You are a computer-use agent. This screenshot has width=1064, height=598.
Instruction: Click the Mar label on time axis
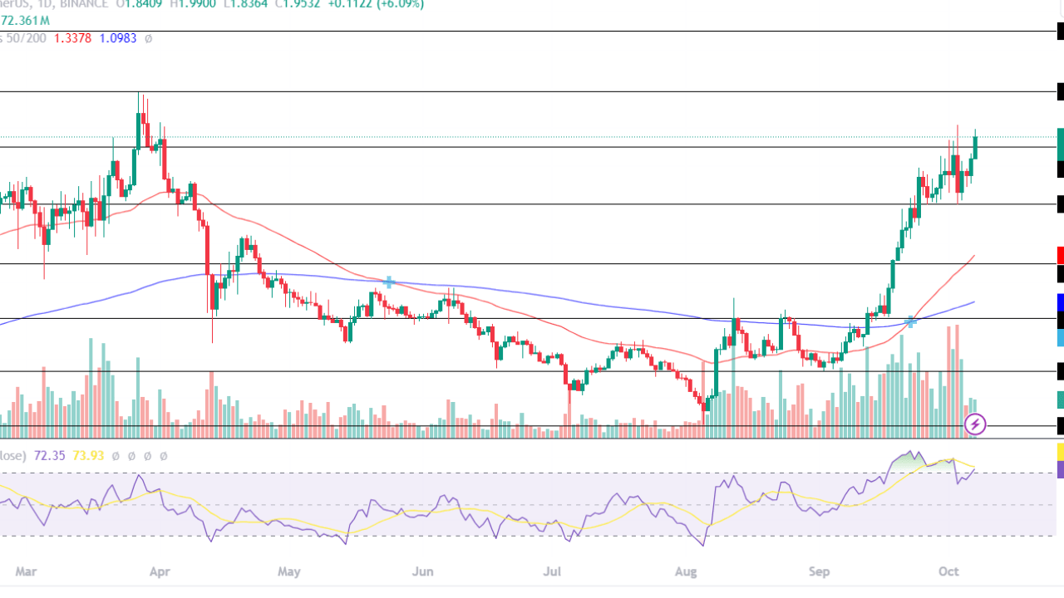coord(27,571)
